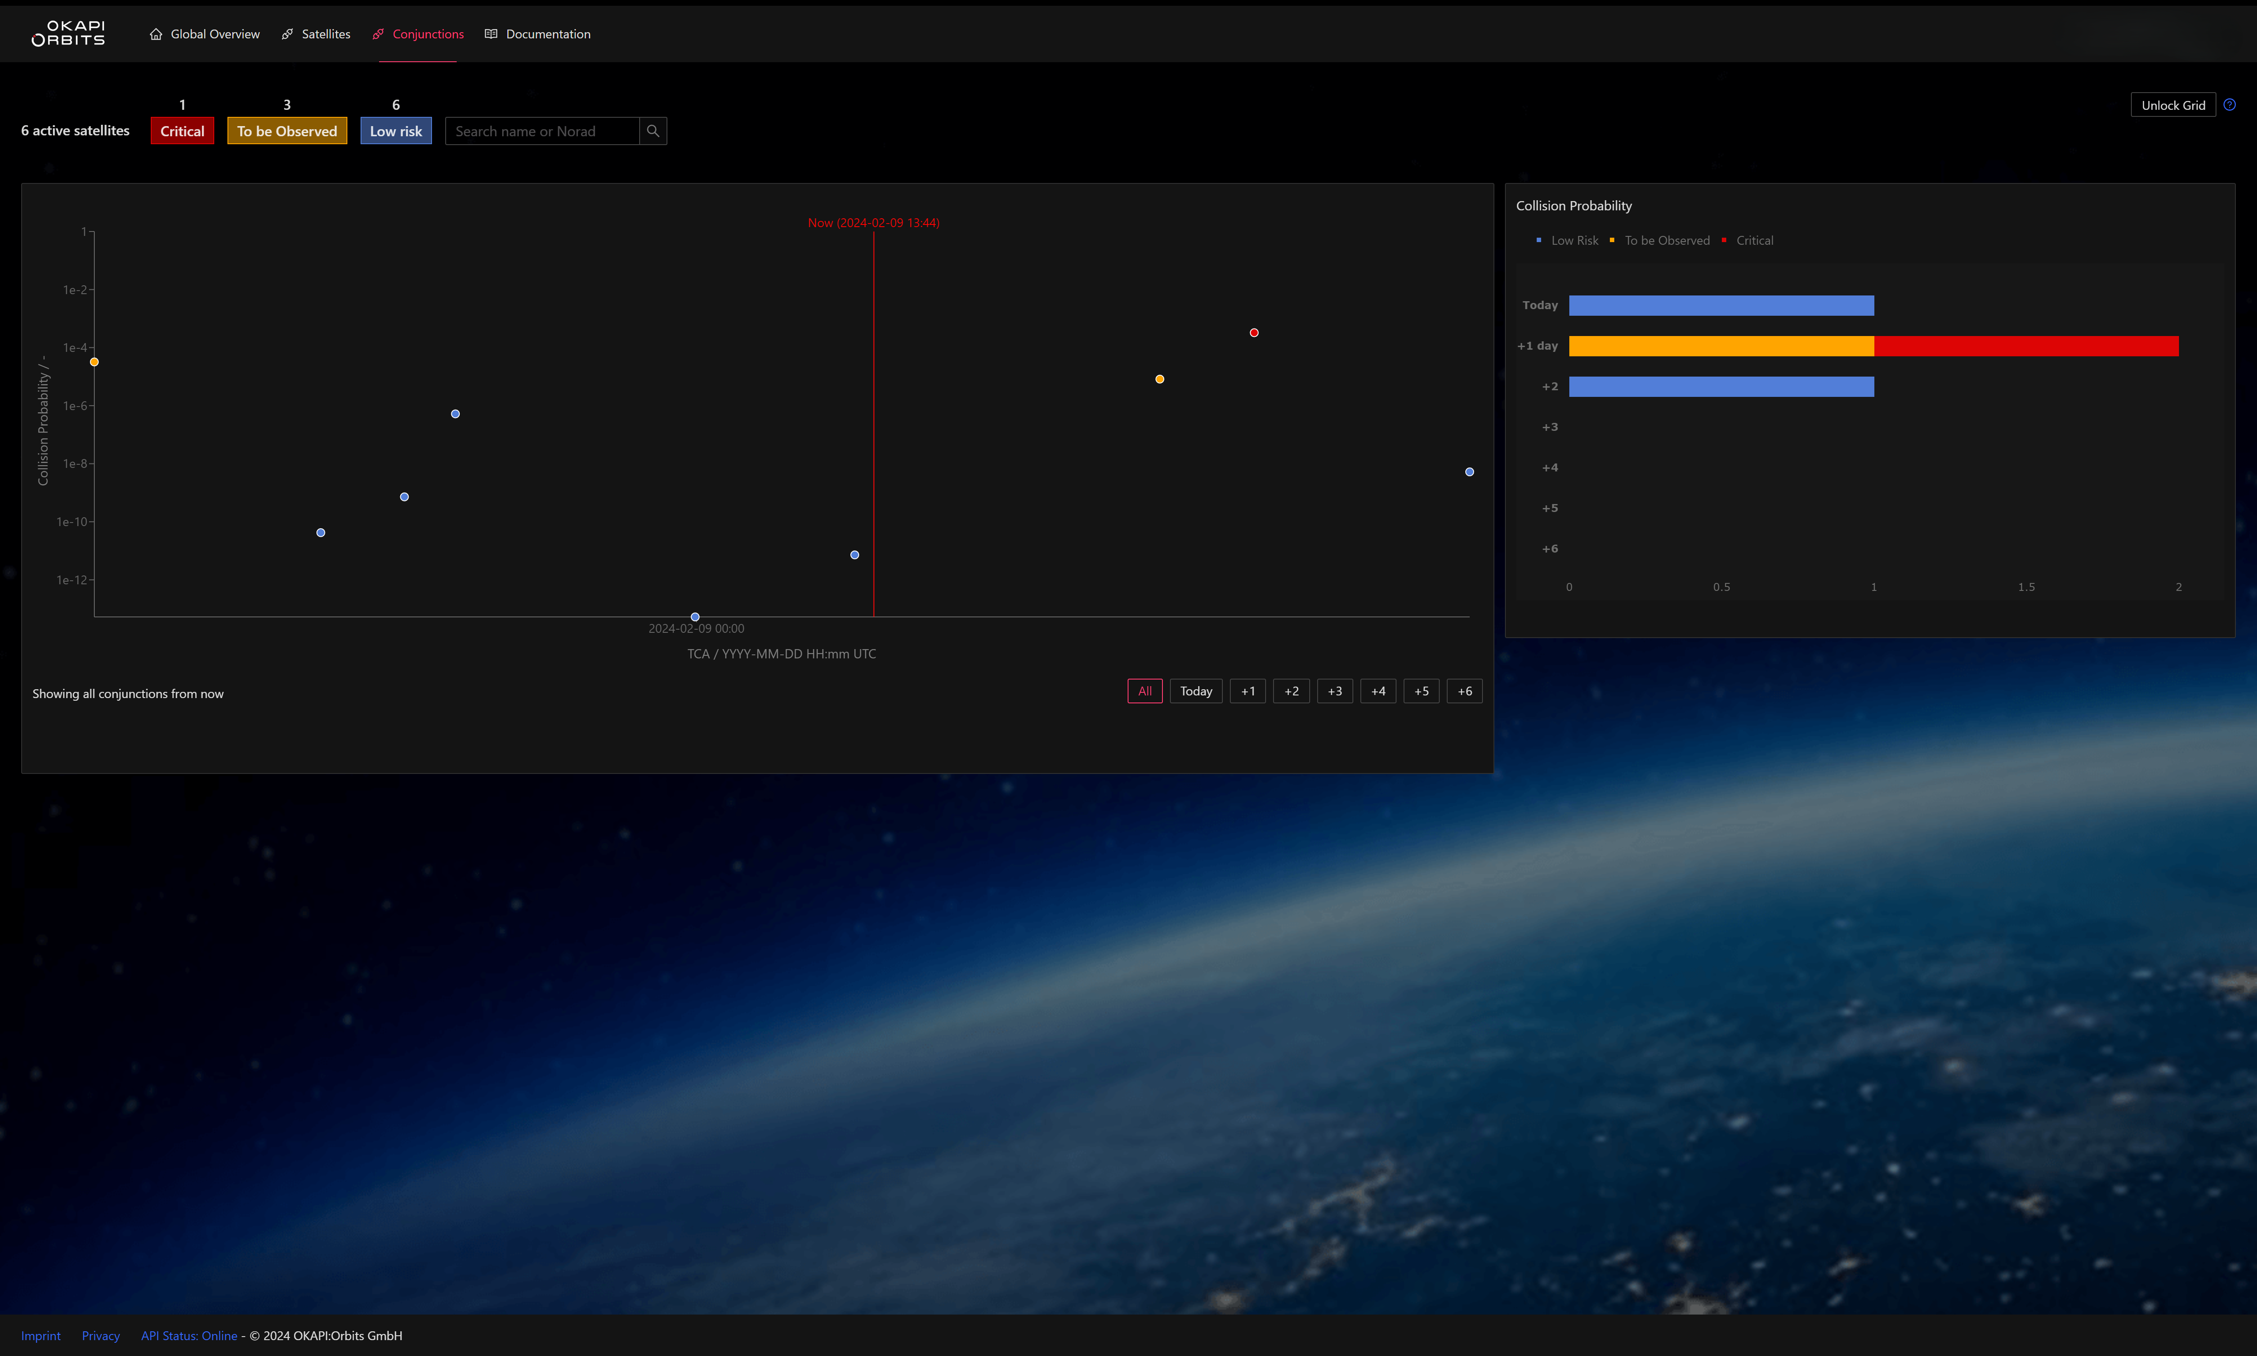Click the API Status: Online link
Image resolution: width=2257 pixels, height=1356 pixels.
coord(189,1336)
